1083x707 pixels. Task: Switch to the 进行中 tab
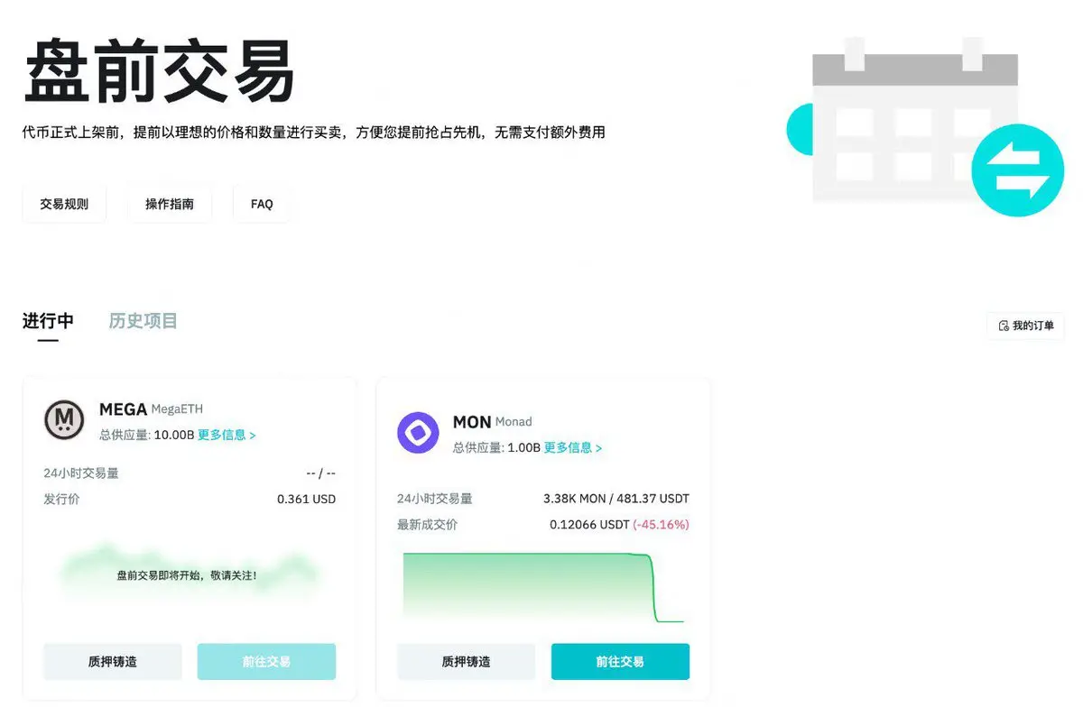pos(48,321)
